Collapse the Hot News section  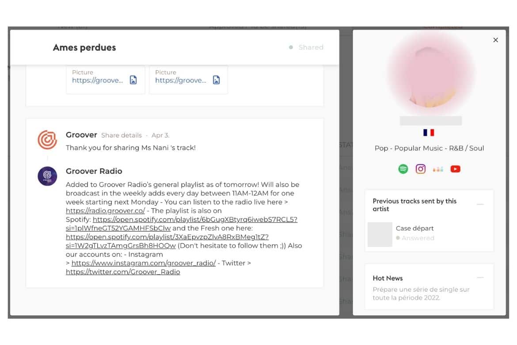coord(480,278)
